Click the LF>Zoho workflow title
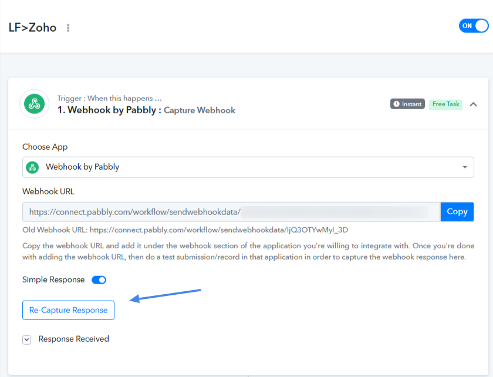Image resolution: width=493 pixels, height=377 pixels. pos(32,28)
